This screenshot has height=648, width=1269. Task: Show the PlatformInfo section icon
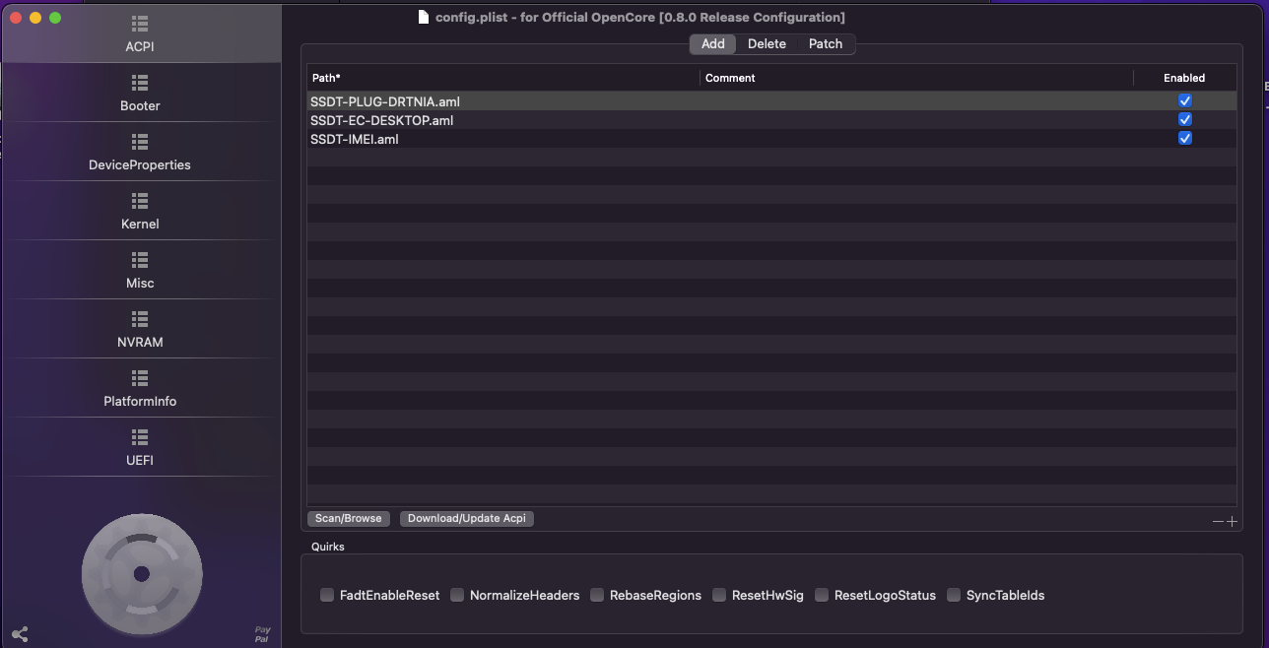coord(140,378)
